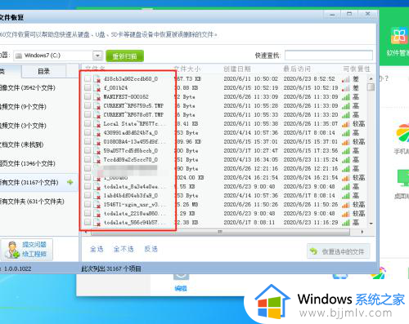Select 文档文件 (未找到) category

click(22, 144)
